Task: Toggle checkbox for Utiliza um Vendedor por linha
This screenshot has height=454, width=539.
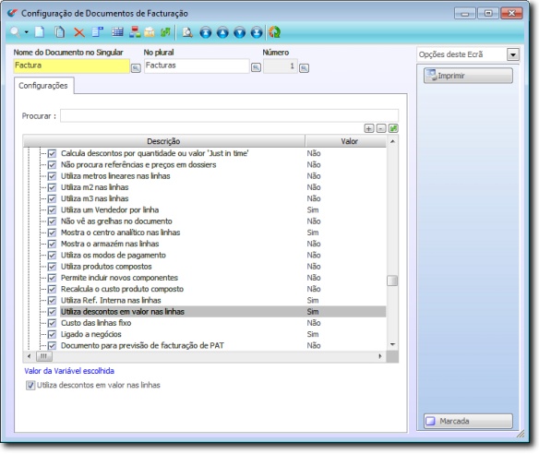Action: 52,210
